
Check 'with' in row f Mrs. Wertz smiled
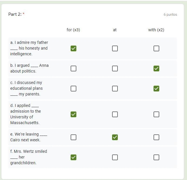pos(156,157)
